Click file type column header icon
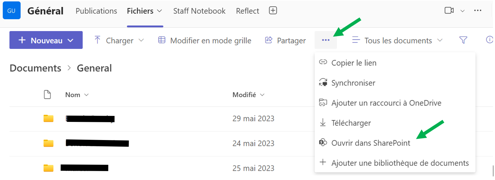 coord(48,95)
